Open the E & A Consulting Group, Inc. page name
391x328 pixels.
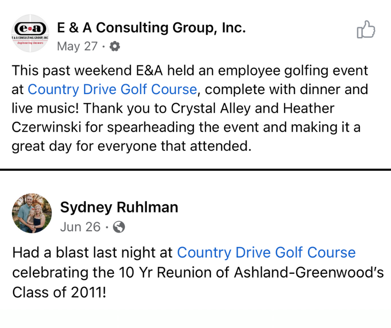tap(151, 28)
